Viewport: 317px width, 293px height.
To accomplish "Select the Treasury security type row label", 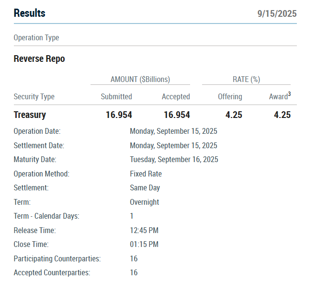I will pyautogui.click(x=30, y=115).
